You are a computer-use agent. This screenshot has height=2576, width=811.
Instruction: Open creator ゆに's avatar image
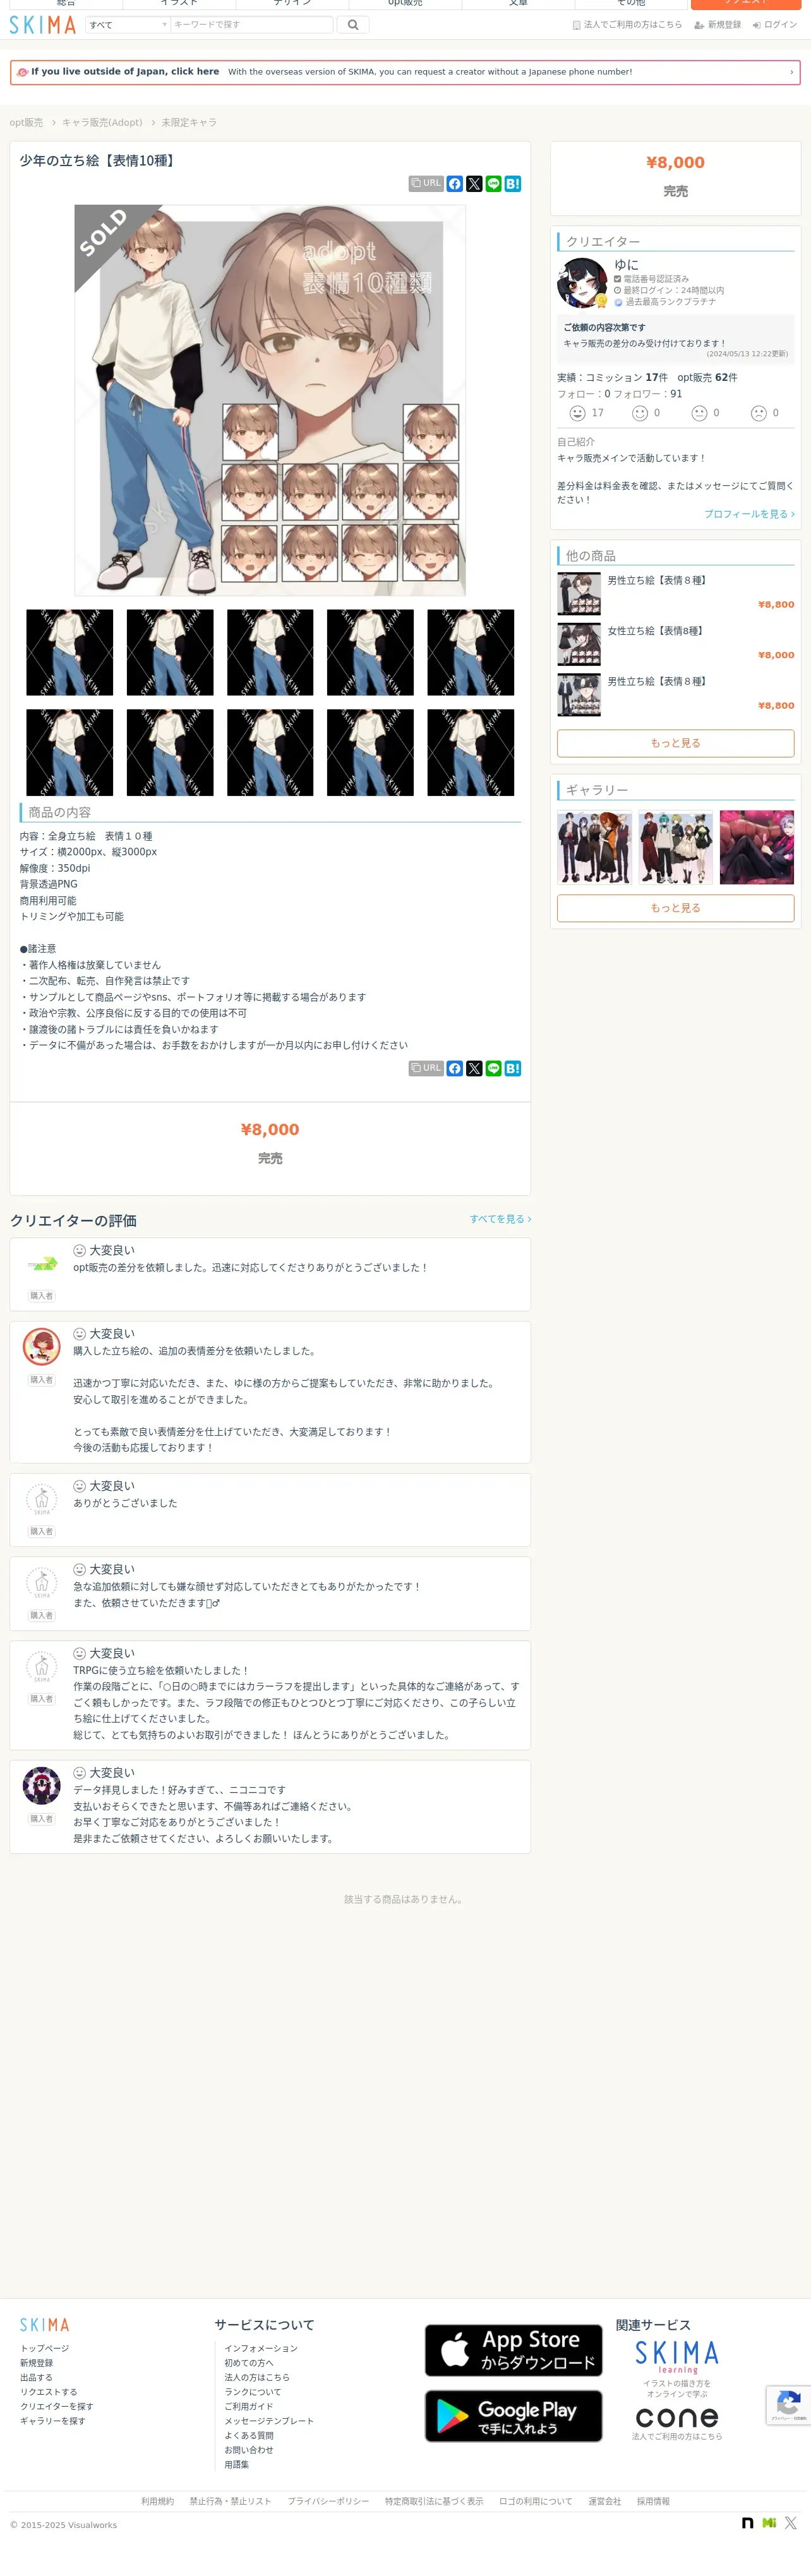coord(582,283)
